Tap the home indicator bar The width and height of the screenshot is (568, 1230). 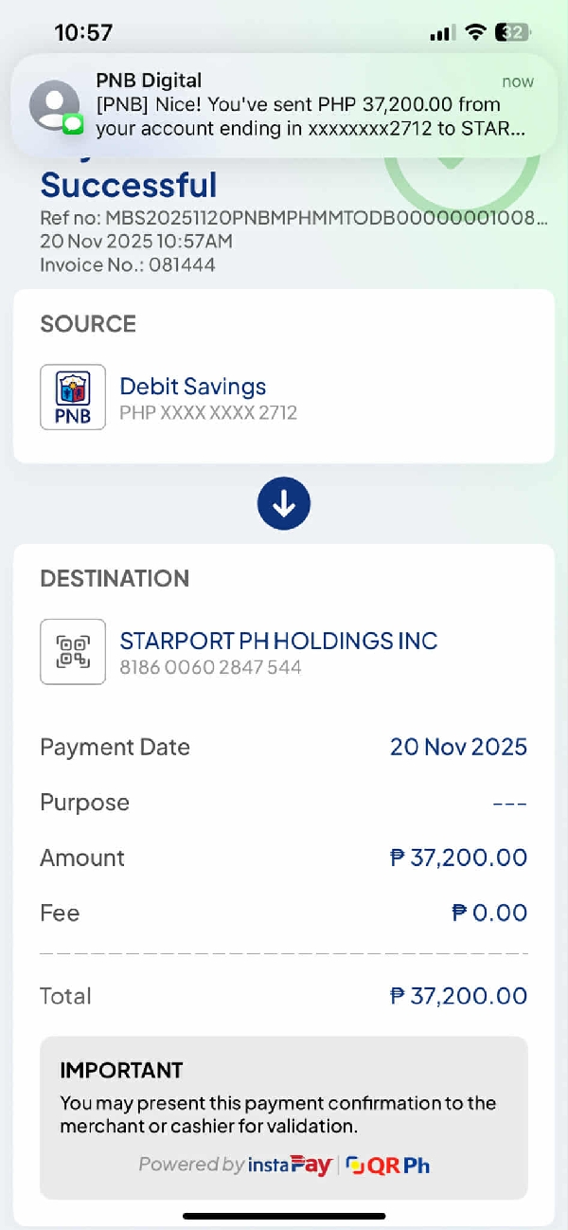284,1216
